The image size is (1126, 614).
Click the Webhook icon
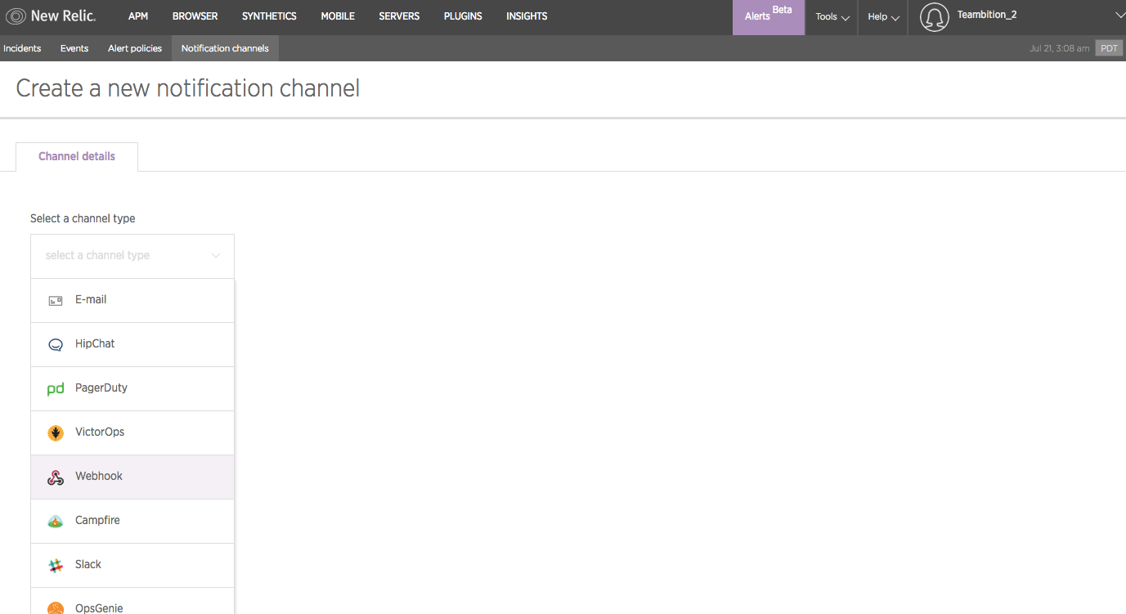click(56, 477)
